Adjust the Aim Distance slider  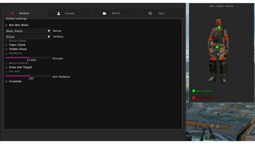click(28, 76)
